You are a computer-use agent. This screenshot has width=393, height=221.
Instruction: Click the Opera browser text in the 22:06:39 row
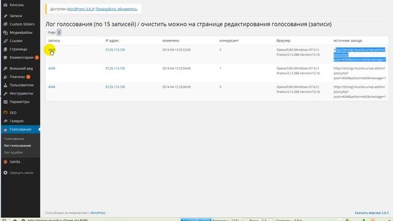click(298, 89)
